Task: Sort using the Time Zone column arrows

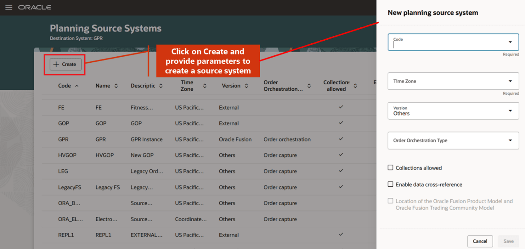Action: point(204,86)
